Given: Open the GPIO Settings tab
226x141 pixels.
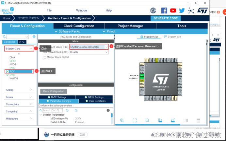Looking at the screenshot, I should tap(94, 97).
